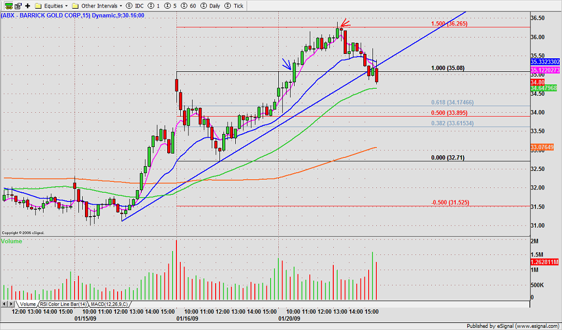Open the chart properties icon

coord(19,6)
